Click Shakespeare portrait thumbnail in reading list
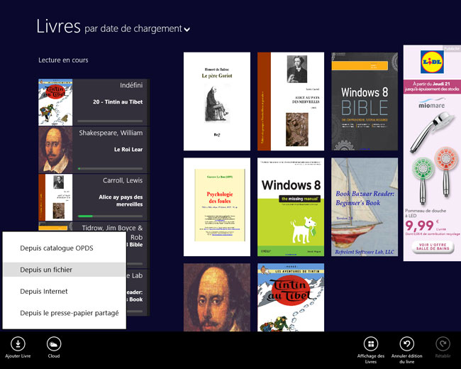The image size is (461, 369). (55, 150)
